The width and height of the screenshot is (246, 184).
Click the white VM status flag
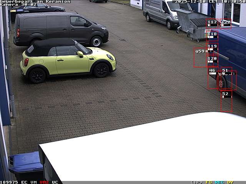coord(34,182)
